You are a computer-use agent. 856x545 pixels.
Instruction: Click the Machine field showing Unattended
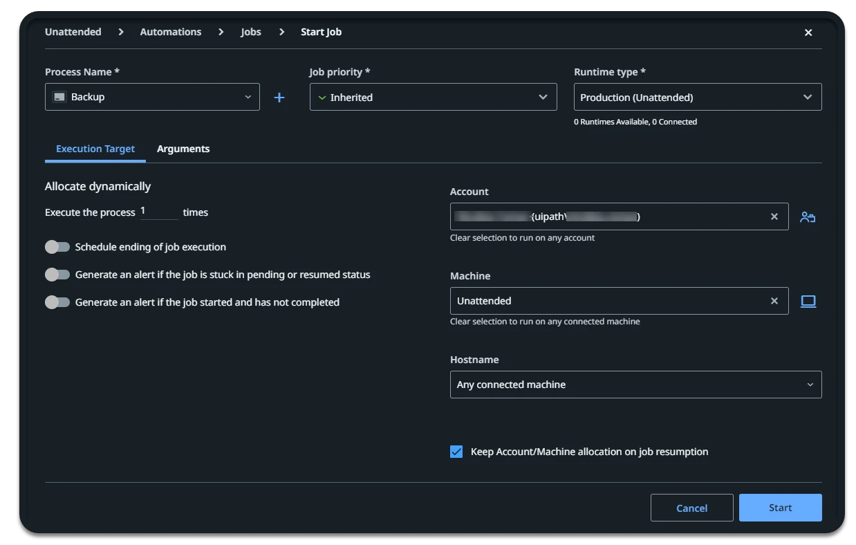pos(619,301)
